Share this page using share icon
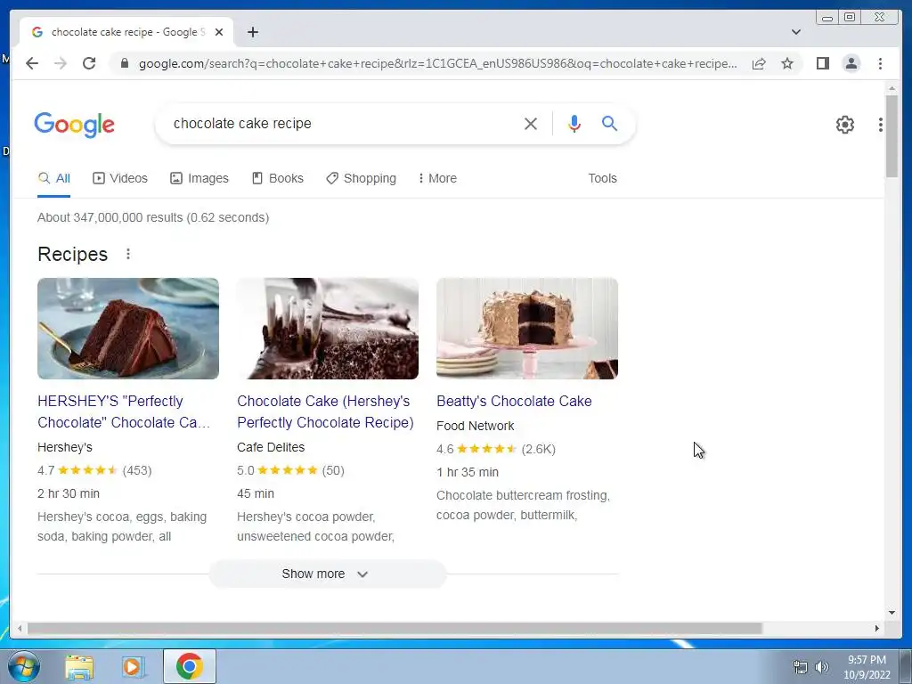912x684 pixels. pos(759,63)
